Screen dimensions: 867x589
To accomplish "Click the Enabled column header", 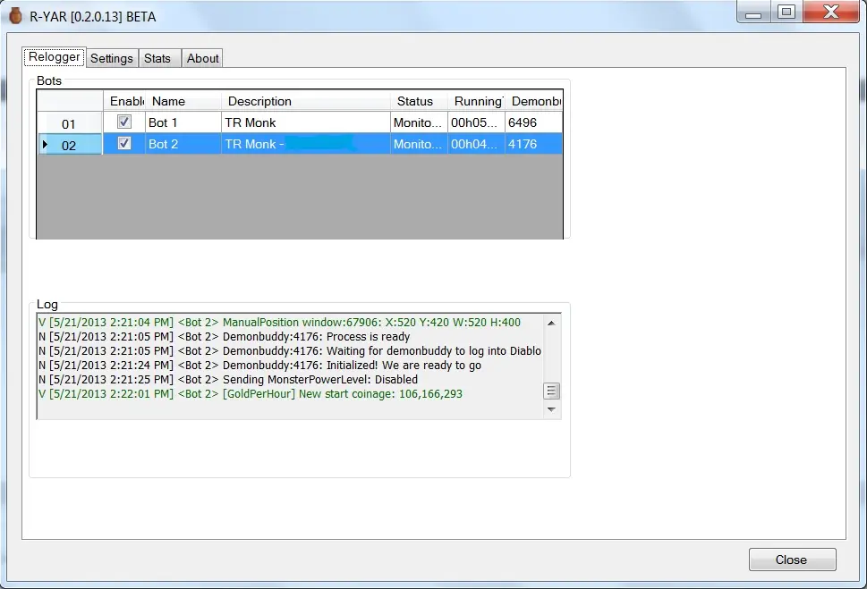I will pyautogui.click(x=124, y=101).
